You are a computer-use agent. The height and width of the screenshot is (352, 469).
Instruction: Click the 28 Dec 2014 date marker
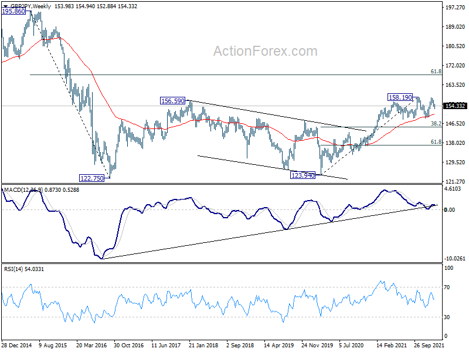coord(17,346)
